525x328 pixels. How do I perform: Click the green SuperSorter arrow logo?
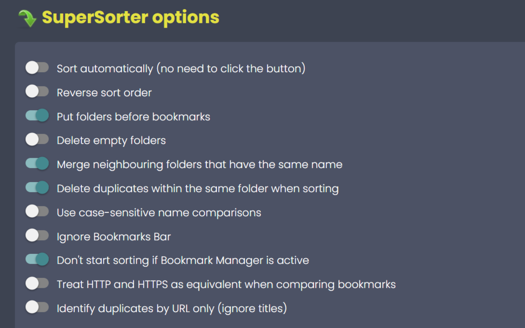point(27,17)
